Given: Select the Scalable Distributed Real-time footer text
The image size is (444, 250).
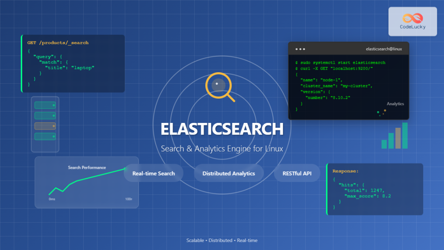Looking at the screenshot, I should pyautogui.click(x=222, y=240).
